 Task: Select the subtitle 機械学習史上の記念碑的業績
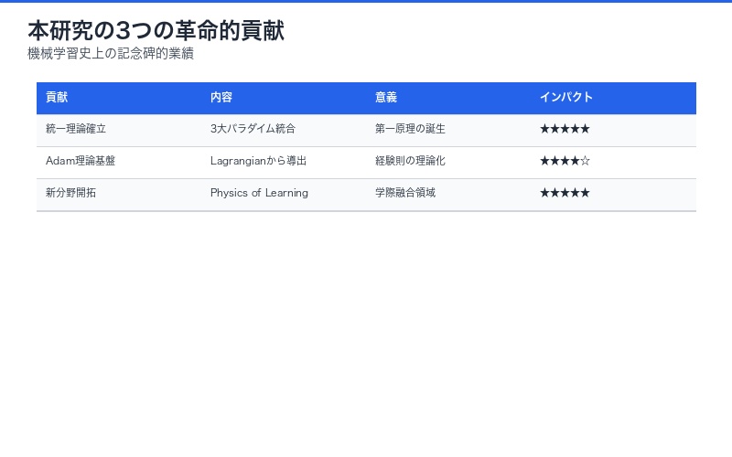111,54
